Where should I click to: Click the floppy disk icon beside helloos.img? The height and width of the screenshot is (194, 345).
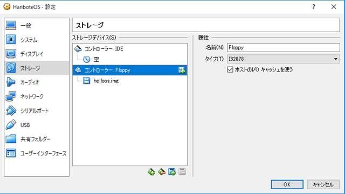pos(86,81)
